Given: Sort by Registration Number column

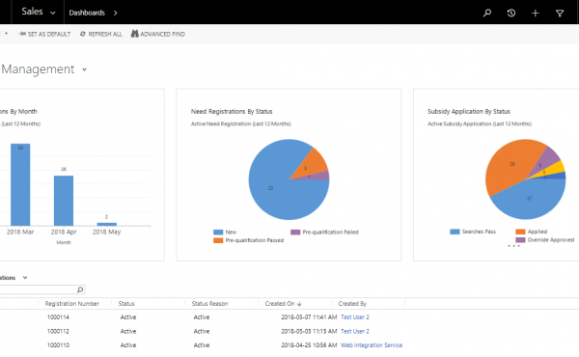Looking at the screenshot, I should 72,304.
